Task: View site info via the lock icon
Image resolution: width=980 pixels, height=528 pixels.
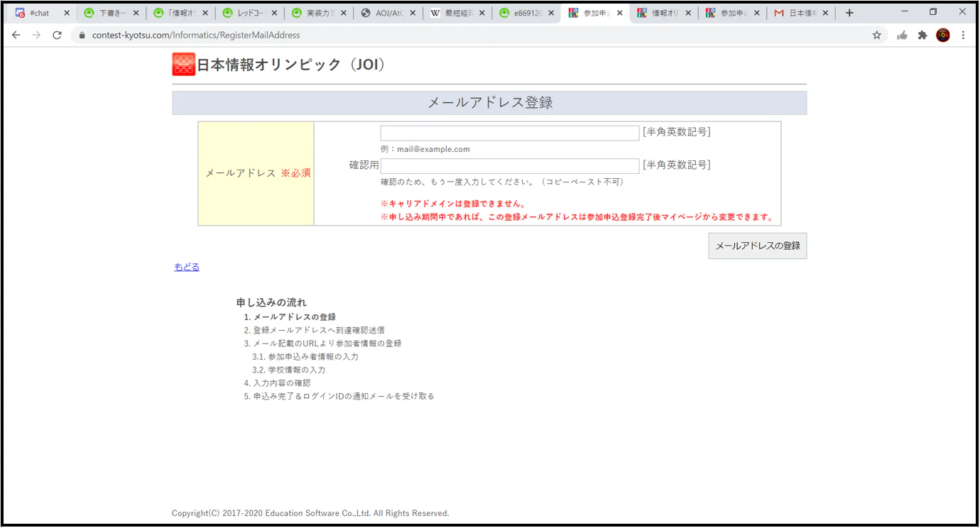Action: click(x=82, y=35)
